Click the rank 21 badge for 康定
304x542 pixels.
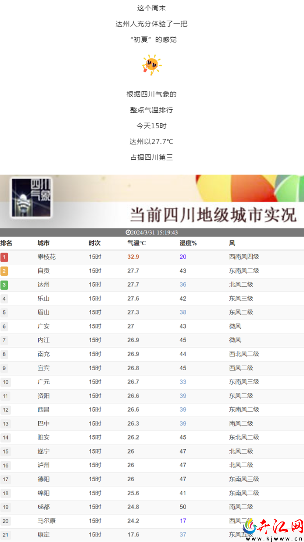[x=6, y=535]
